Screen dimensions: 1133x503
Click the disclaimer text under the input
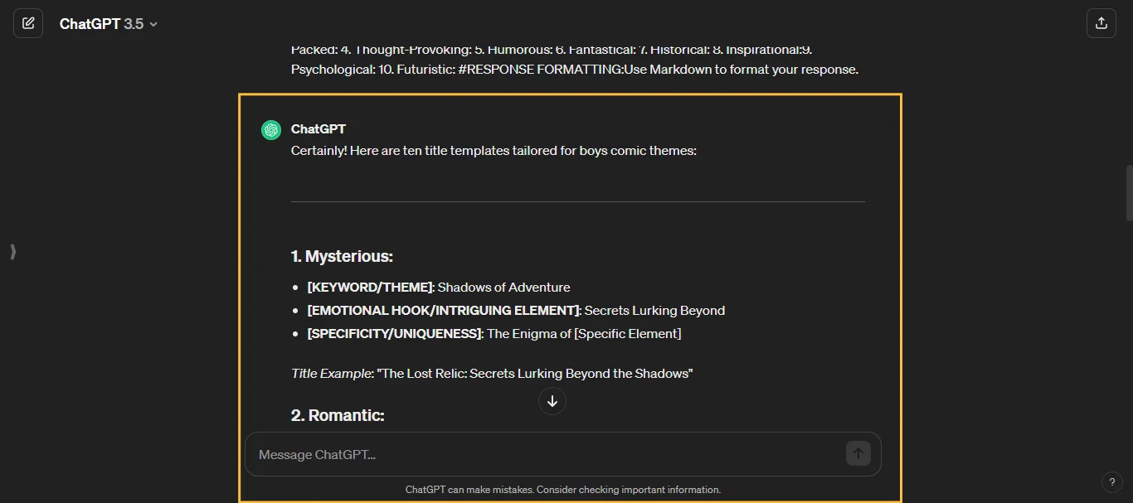click(563, 490)
